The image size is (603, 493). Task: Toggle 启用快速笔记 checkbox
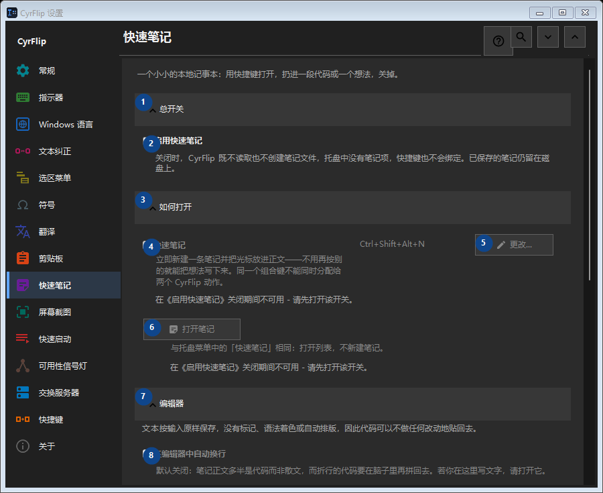point(147,141)
